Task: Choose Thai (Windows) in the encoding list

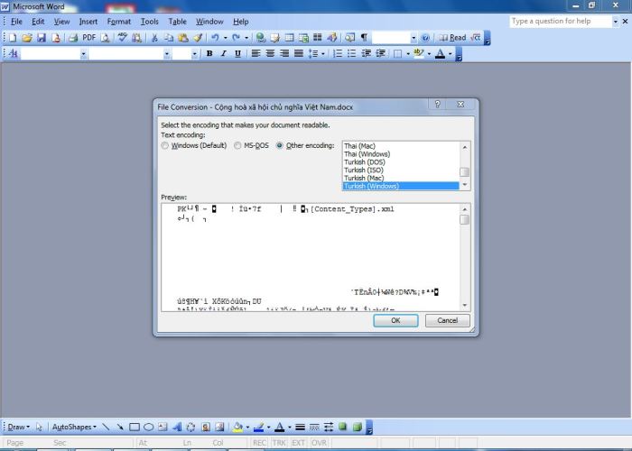Action: coord(367,154)
